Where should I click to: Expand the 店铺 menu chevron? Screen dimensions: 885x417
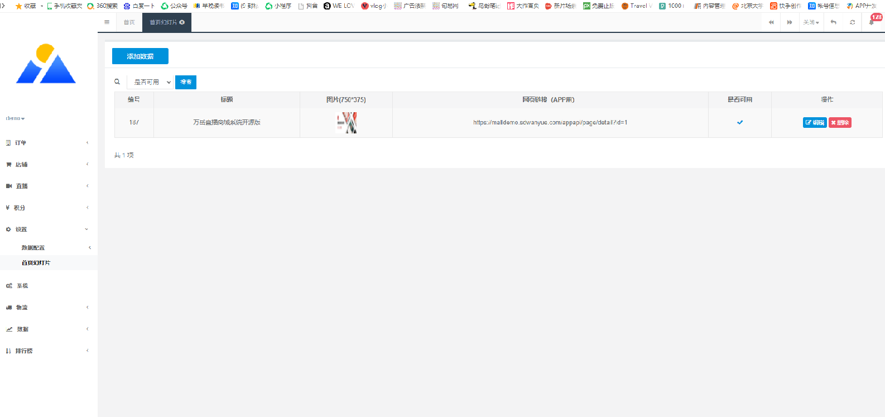pos(88,164)
